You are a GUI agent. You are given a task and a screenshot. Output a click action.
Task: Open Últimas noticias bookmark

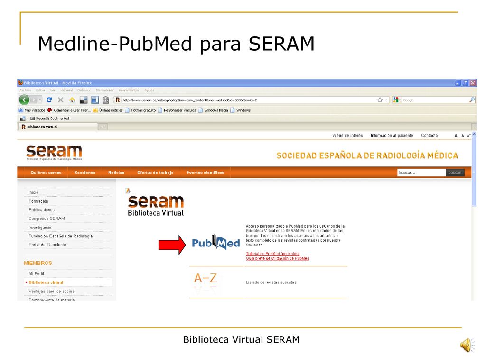click(x=108, y=110)
